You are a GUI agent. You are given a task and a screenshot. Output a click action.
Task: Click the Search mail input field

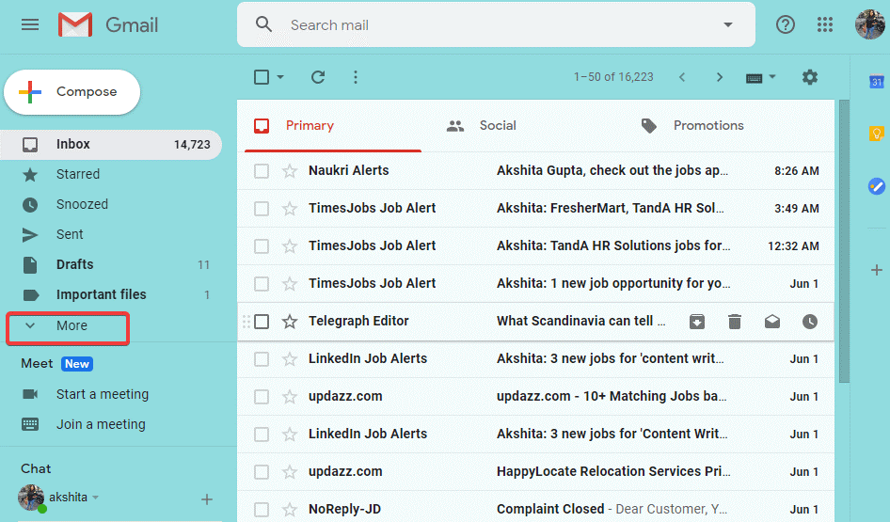click(x=499, y=24)
